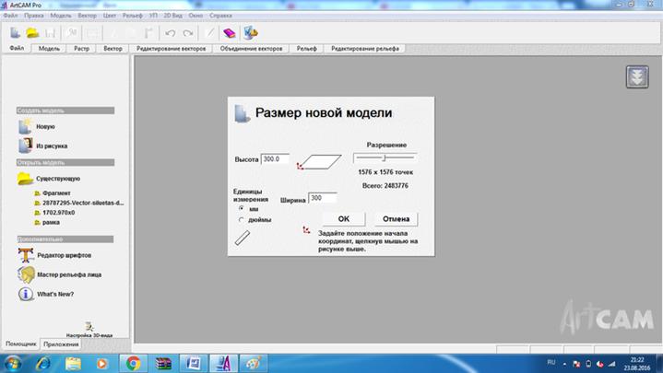Click the Дополнительно section header
Screen dimensions: 663x373
[65, 239]
